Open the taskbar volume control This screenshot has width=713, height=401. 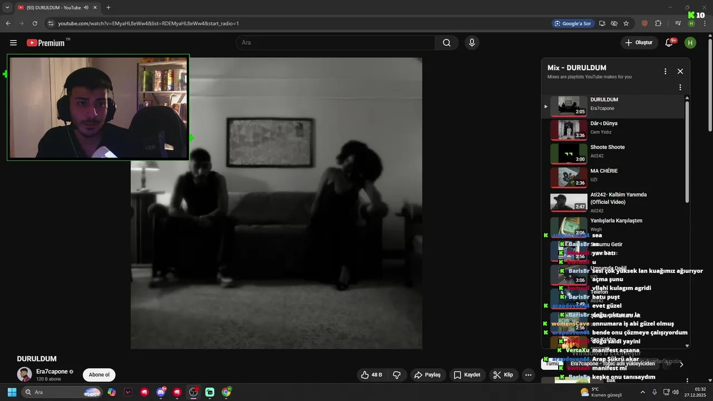[x=676, y=392]
